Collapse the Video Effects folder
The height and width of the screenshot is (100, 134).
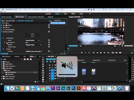point(2,68)
